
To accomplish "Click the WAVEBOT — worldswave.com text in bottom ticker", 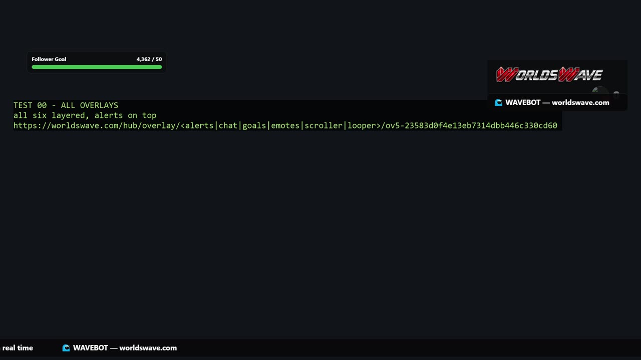I will [x=125, y=348].
